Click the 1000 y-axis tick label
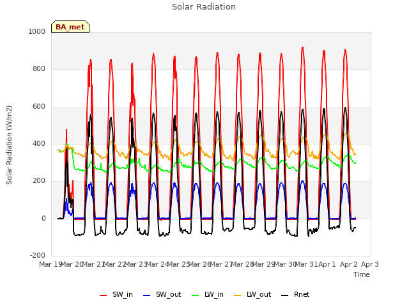Screen dimensions: 409x307 point(37,31)
